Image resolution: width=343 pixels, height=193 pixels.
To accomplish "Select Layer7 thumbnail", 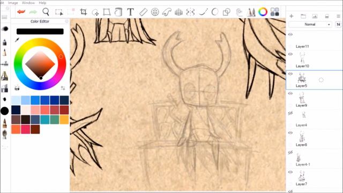I will (x=302, y=176).
